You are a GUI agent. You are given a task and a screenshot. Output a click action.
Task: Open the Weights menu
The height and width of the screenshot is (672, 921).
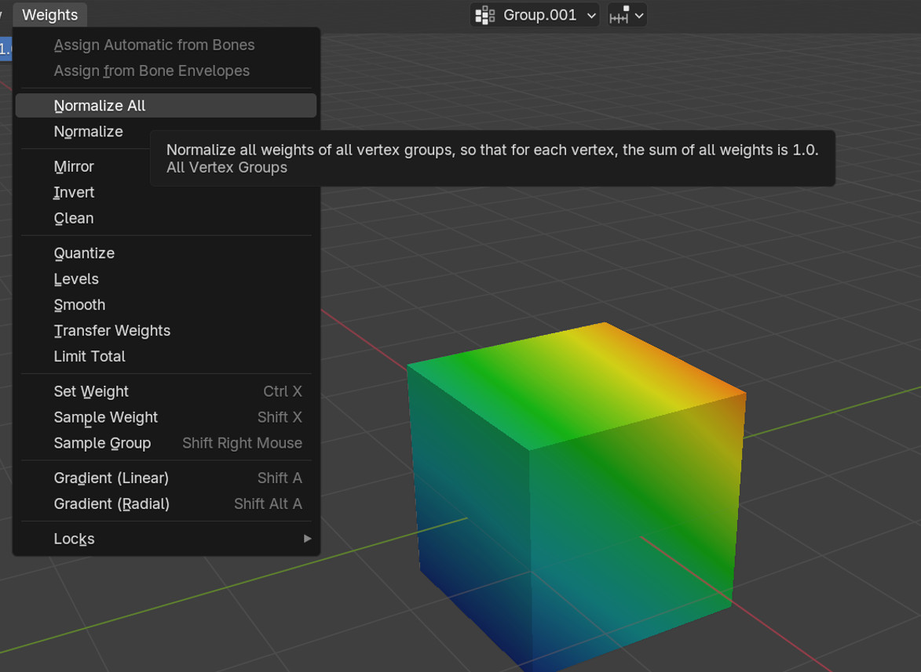pos(50,15)
